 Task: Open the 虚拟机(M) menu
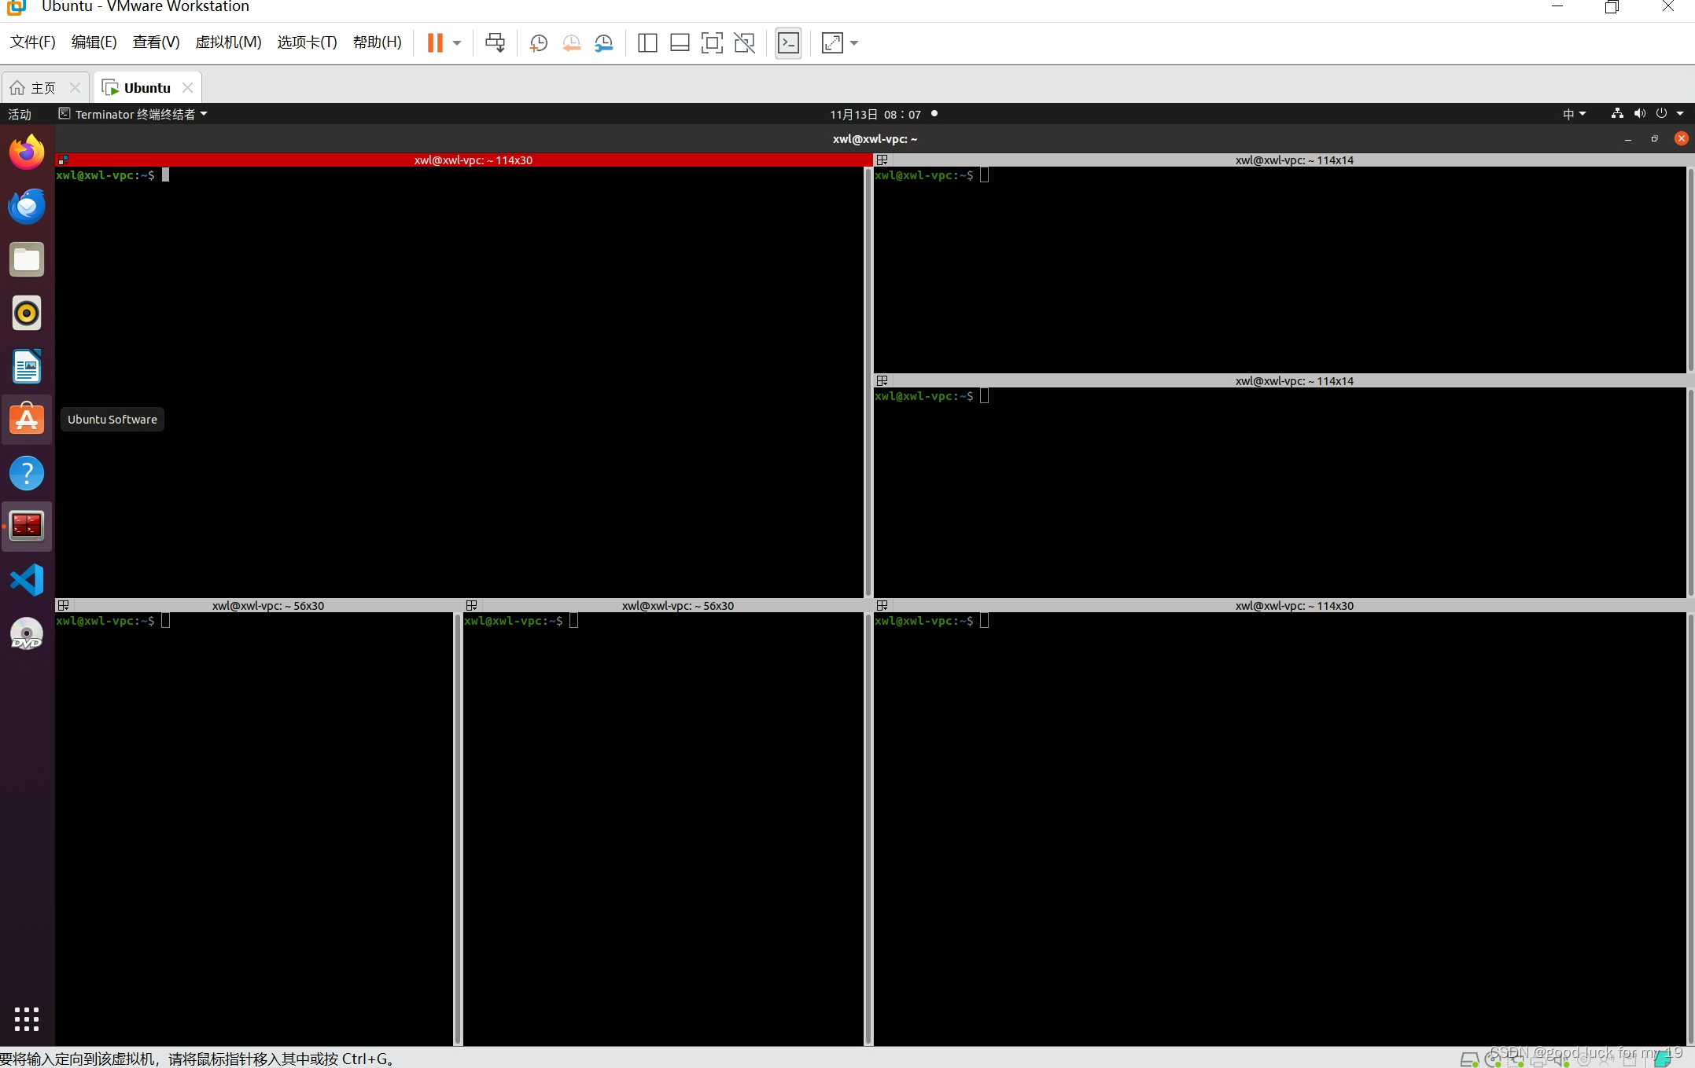[227, 42]
